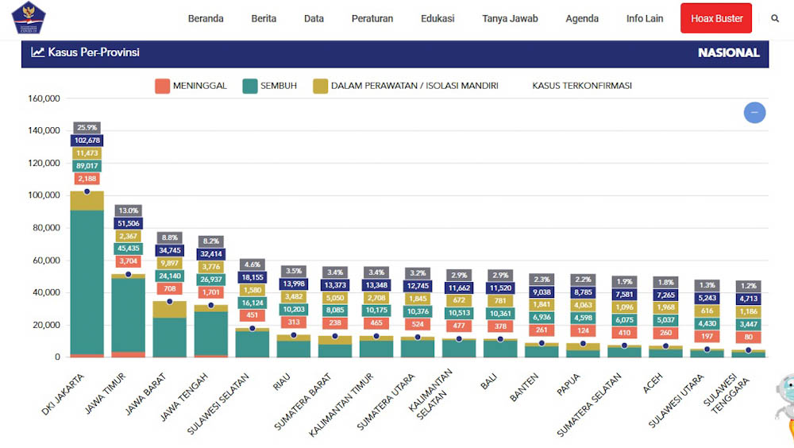
Task: Click DKI Jakarta confirmed-case dot marker
Action: point(87,191)
